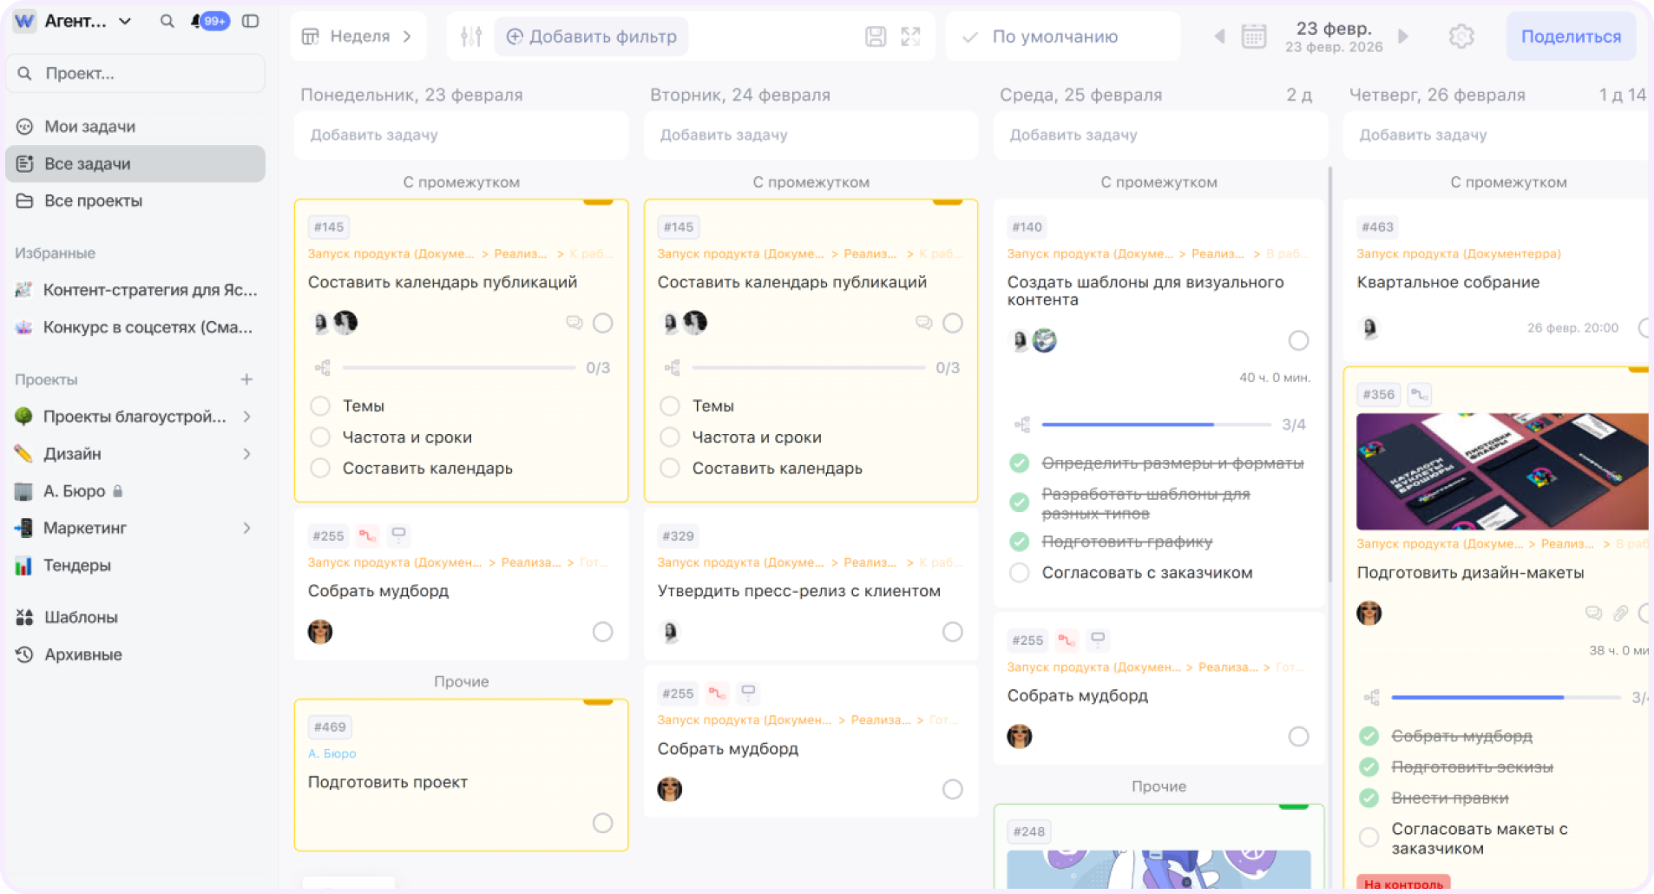Open Шаблоны in the sidebar
The height and width of the screenshot is (894, 1654).
pos(135,617)
